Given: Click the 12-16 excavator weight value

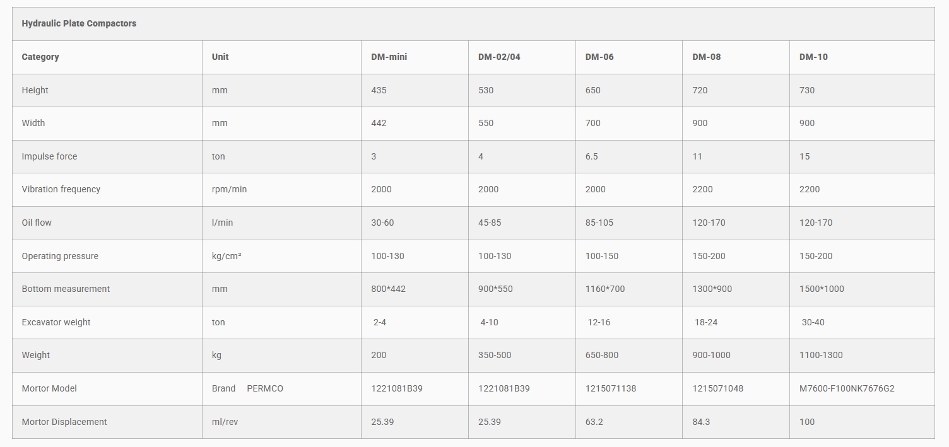Looking at the screenshot, I should tap(599, 322).
